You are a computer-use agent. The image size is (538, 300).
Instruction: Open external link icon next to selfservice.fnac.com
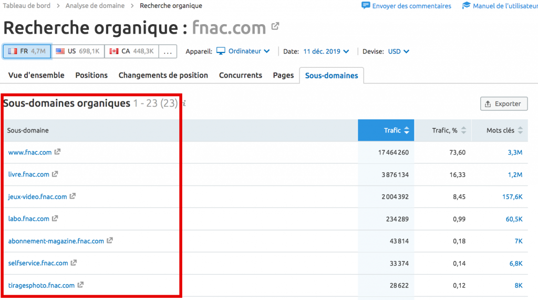click(x=74, y=263)
